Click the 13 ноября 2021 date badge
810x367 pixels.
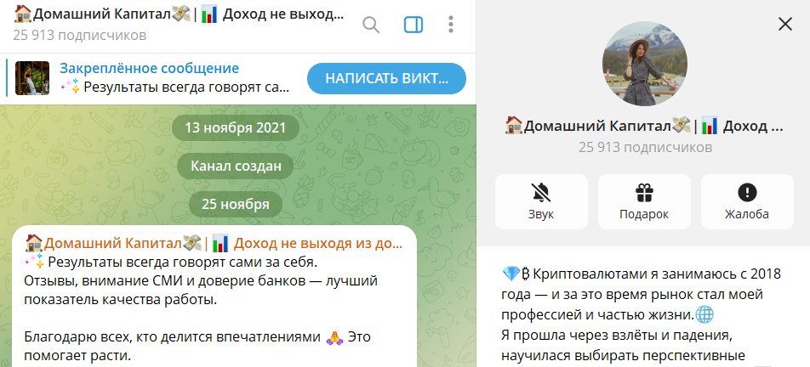pos(236,128)
